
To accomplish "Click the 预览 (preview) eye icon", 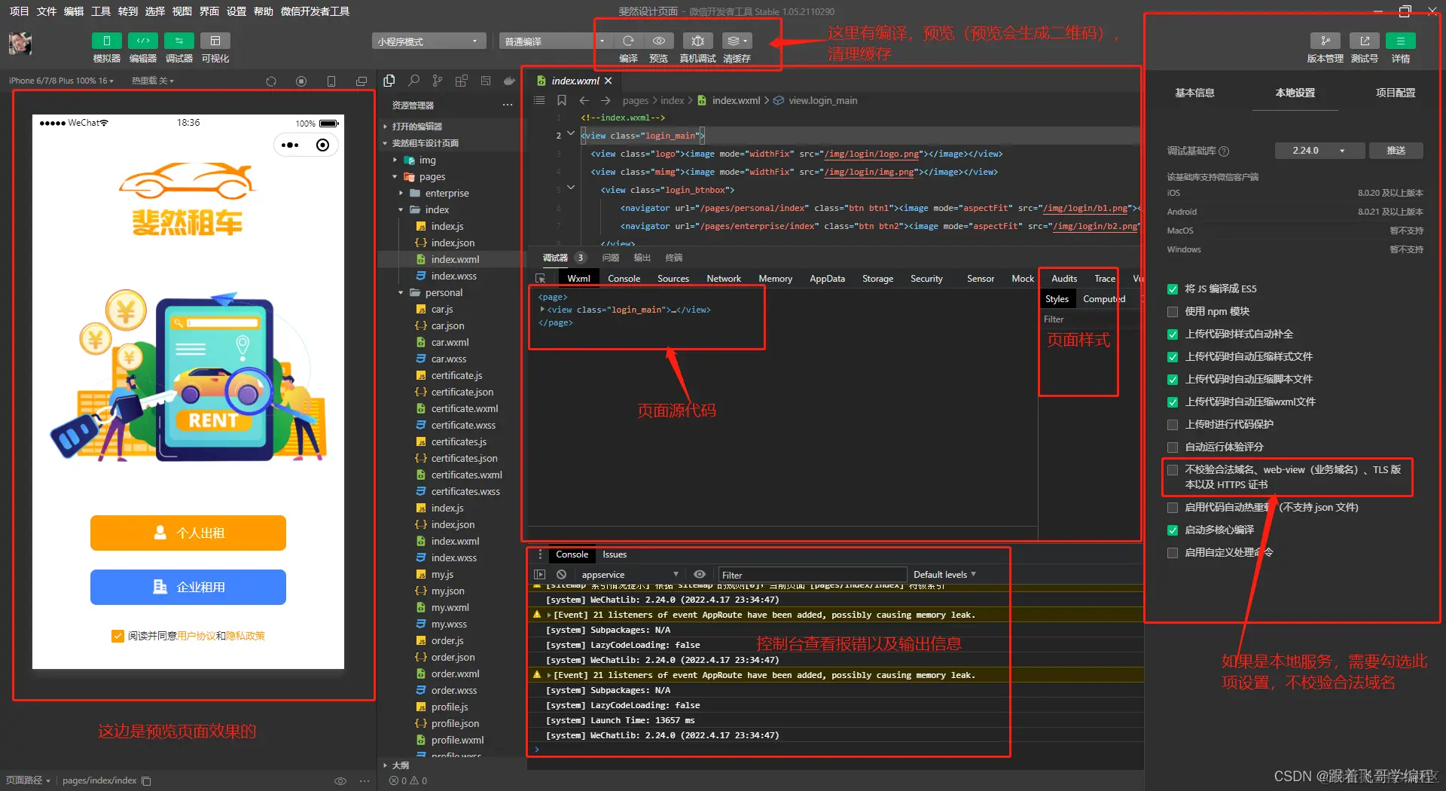I will click(x=659, y=41).
